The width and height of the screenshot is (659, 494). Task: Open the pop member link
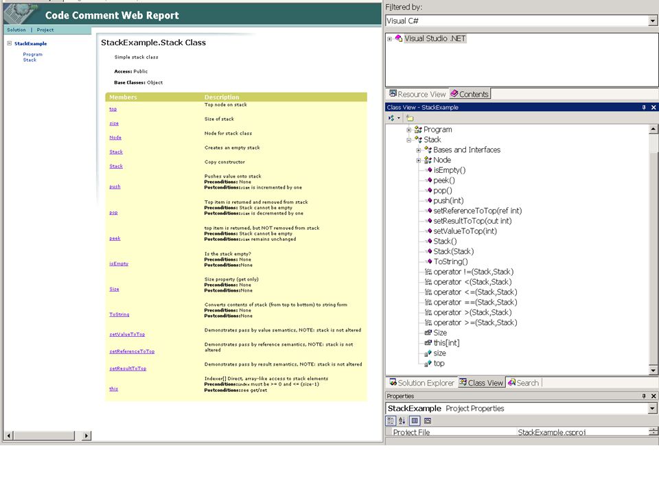tap(113, 212)
